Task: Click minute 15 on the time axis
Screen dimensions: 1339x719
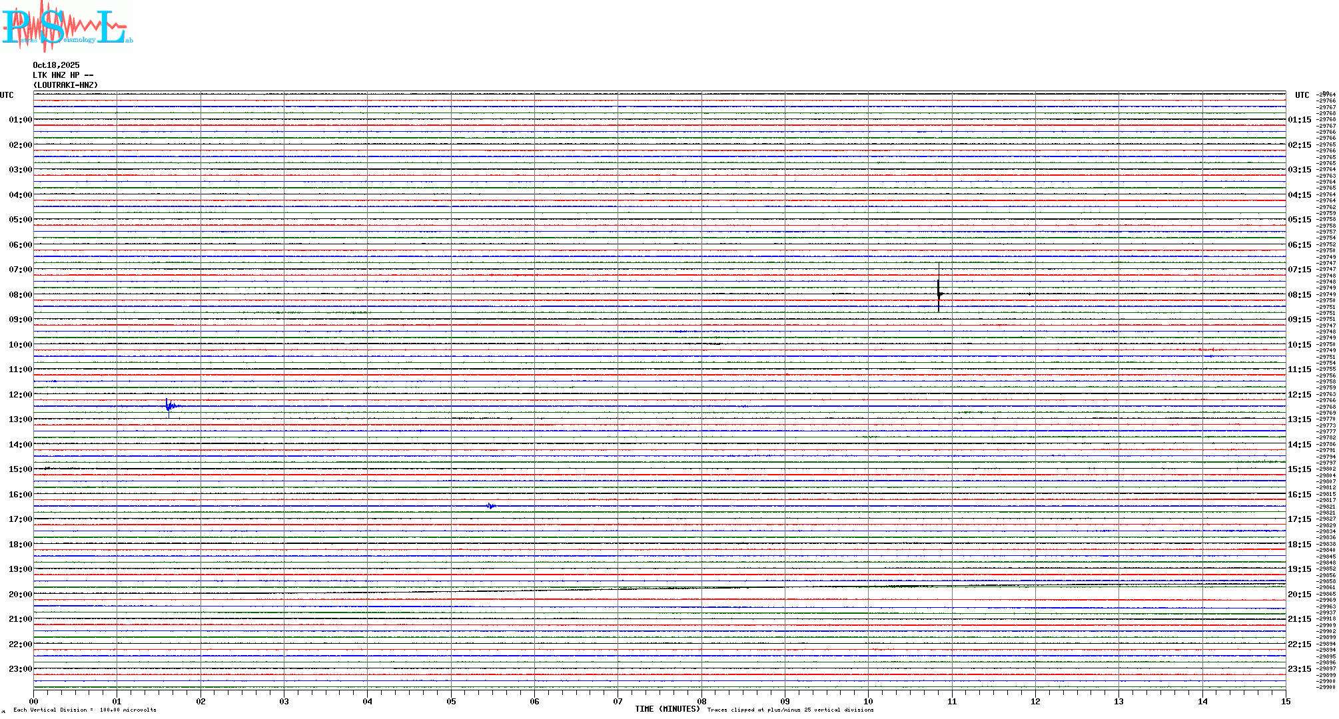Action: tap(1286, 701)
